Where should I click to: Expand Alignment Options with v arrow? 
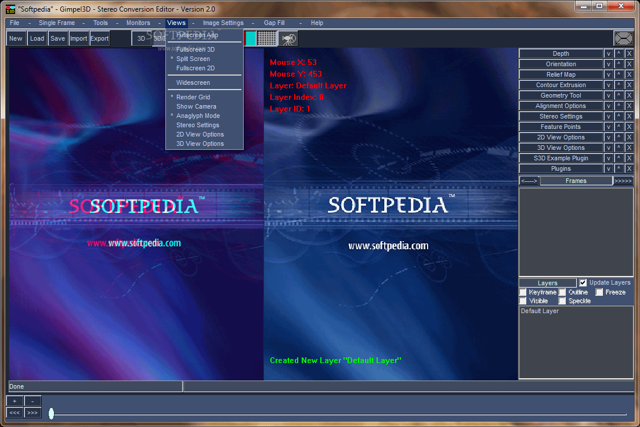[x=609, y=106]
